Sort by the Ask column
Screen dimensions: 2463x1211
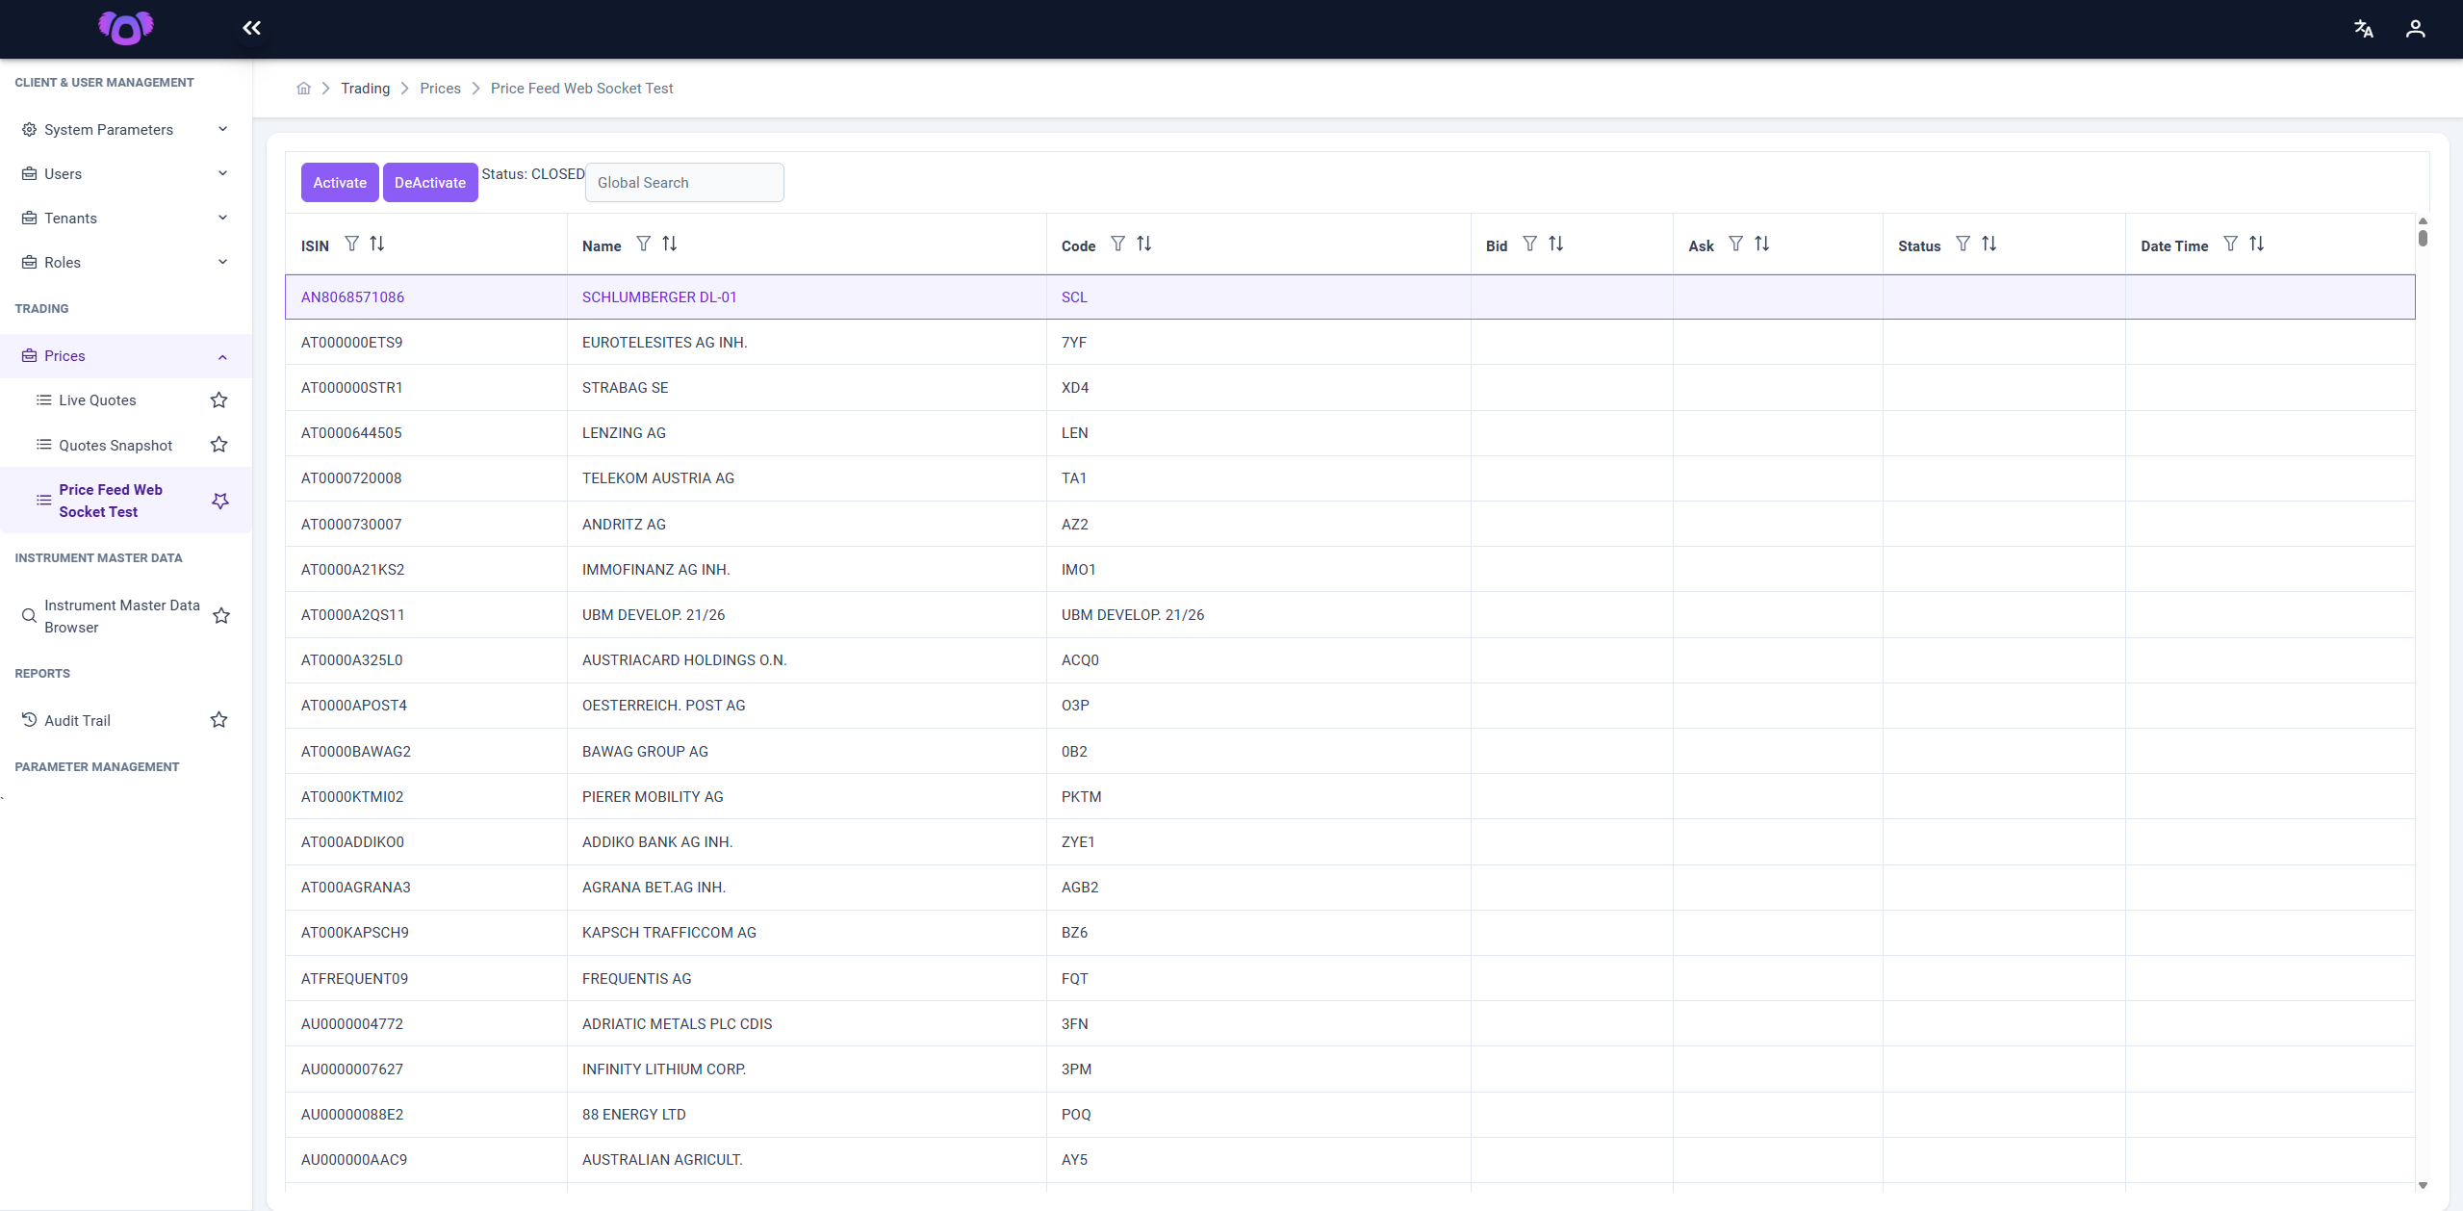click(x=1762, y=245)
